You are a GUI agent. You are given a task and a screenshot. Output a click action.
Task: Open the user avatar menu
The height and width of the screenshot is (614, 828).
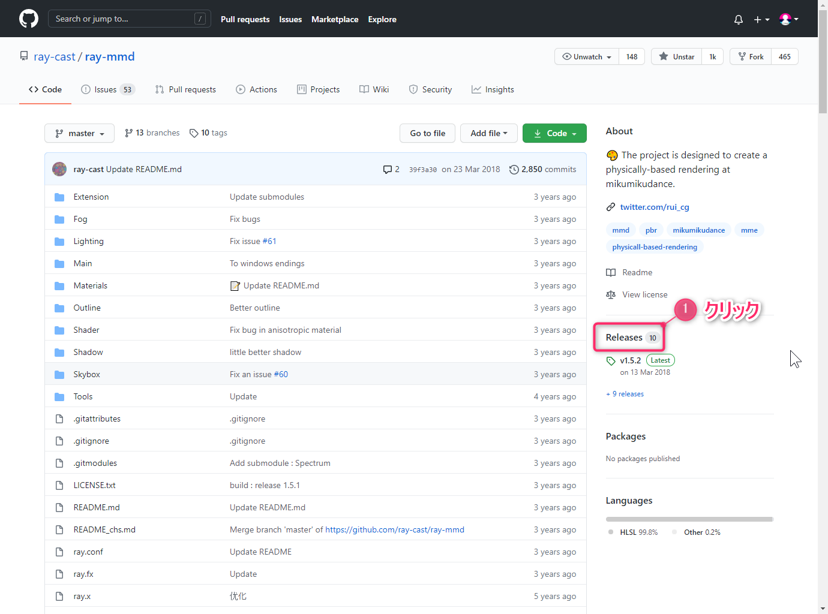(788, 19)
